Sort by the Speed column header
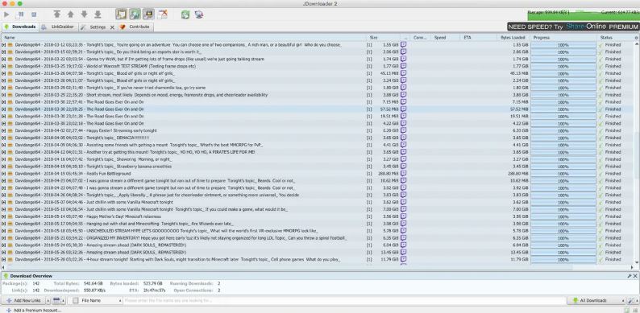The image size is (640, 313). tap(446, 38)
